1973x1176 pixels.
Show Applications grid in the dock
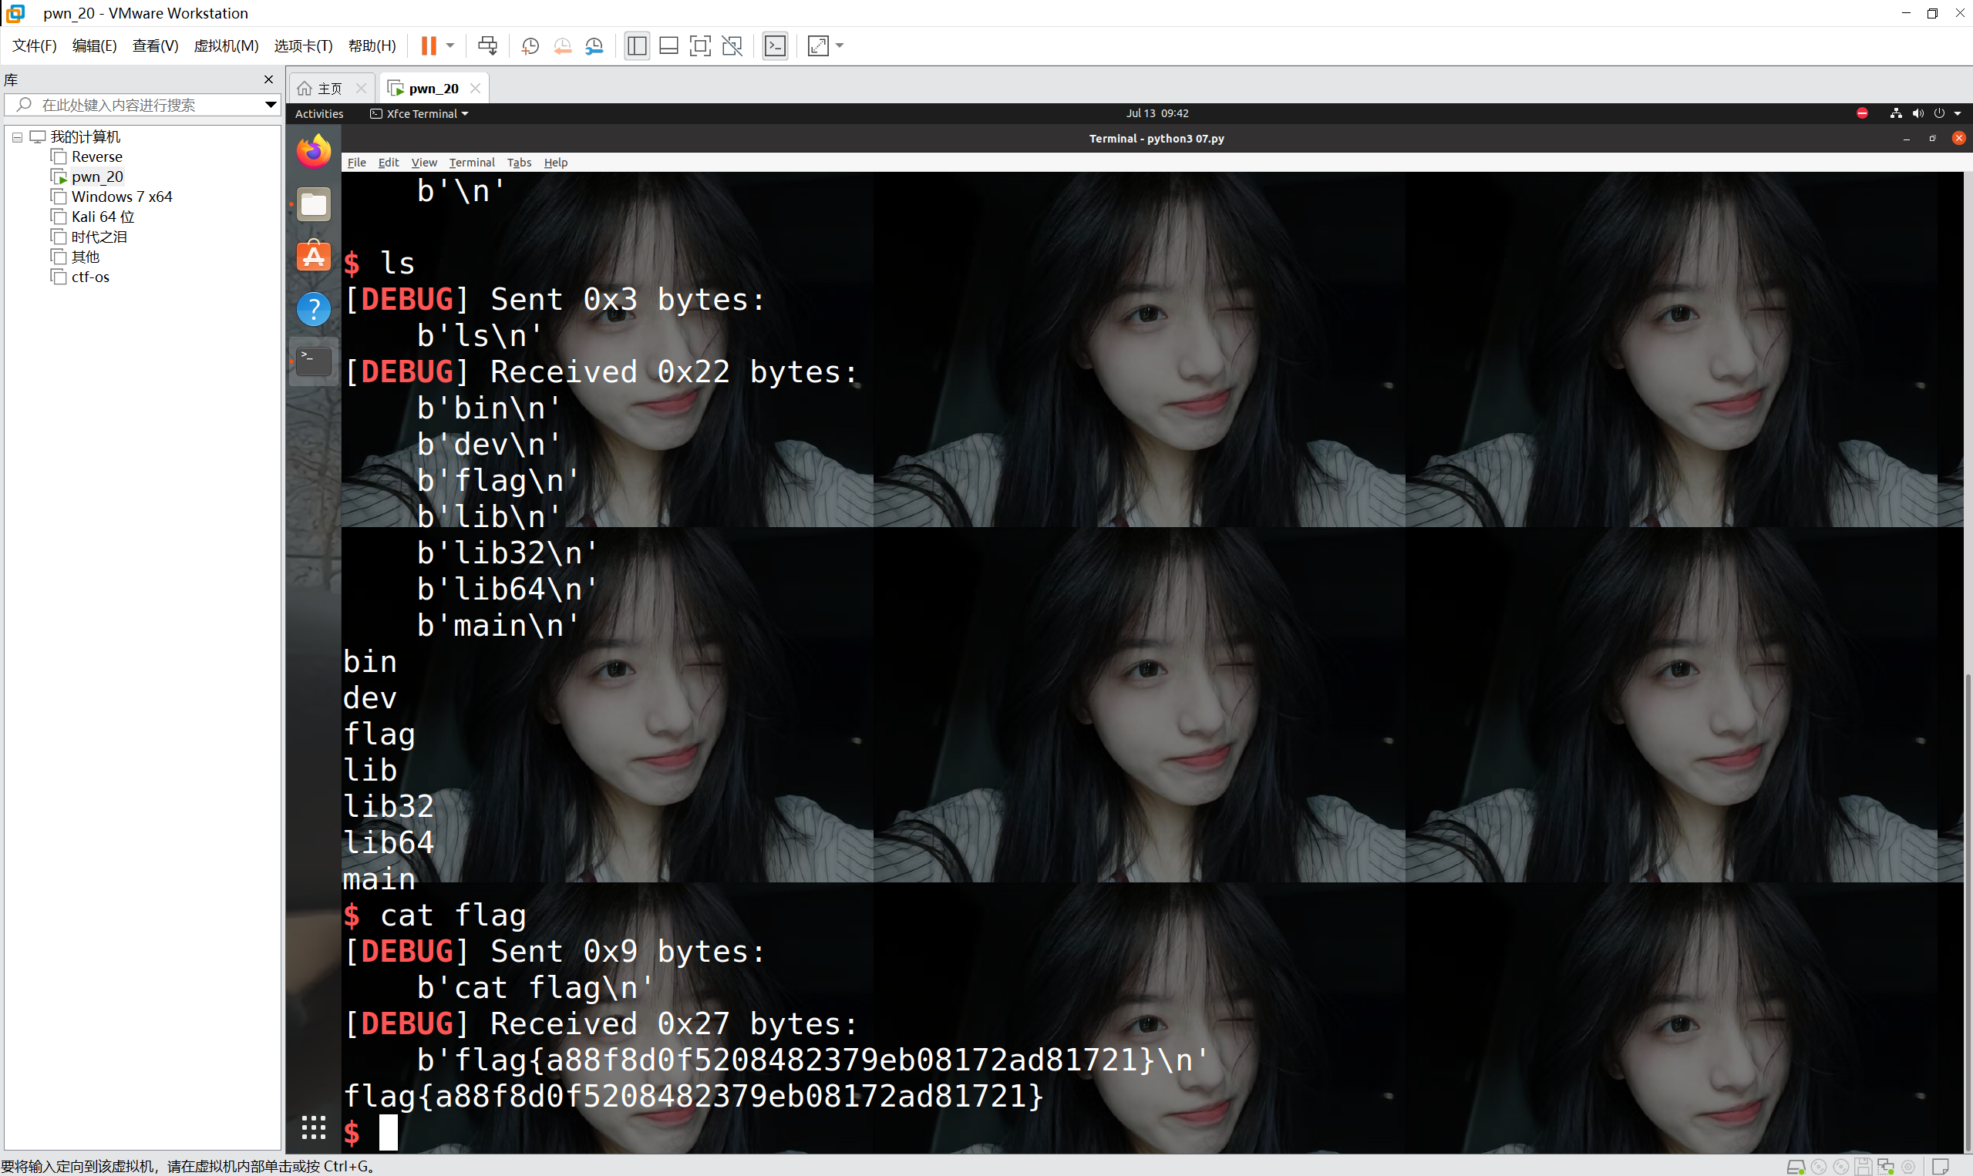(314, 1127)
